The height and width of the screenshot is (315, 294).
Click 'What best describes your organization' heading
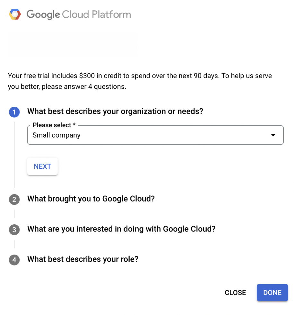(x=115, y=111)
